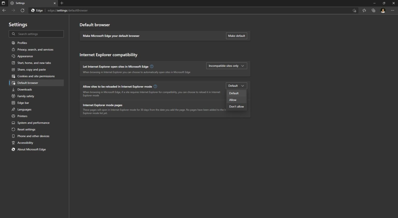Select the Printers settings icon
The height and width of the screenshot is (218, 398).
[x=13, y=116]
